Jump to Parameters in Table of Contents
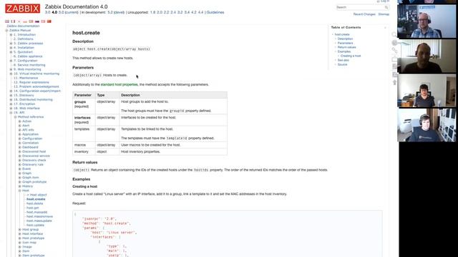This screenshot has height=257, width=458. click(345, 43)
